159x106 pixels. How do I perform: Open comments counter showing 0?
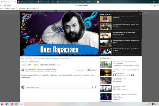tap(24, 65)
